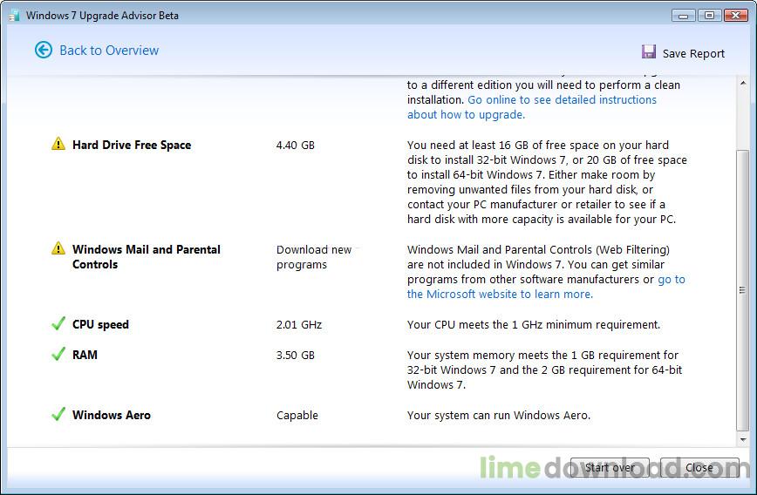The height and width of the screenshot is (495, 757).
Task: Click the green checkmark beside CPU speed
Action: [x=58, y=323]
